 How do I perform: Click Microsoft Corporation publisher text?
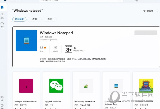click(48, 40)
